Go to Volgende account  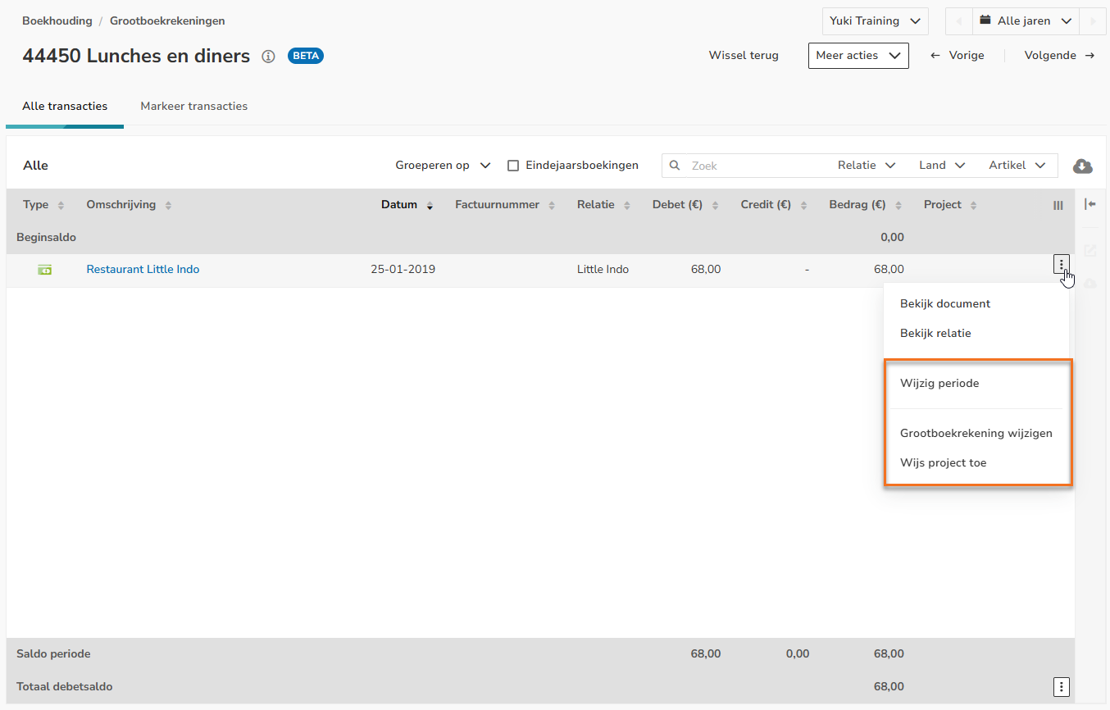pos(1059,56)
